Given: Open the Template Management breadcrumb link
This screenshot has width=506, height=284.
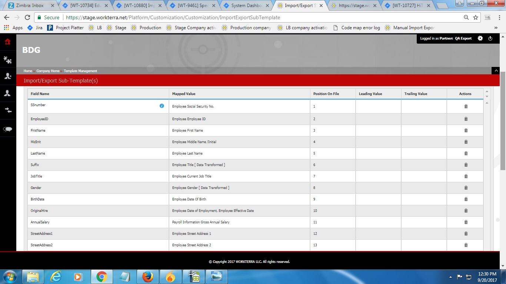Looking at the screenshot, I should pyautogui.click(x=80, y=71).
